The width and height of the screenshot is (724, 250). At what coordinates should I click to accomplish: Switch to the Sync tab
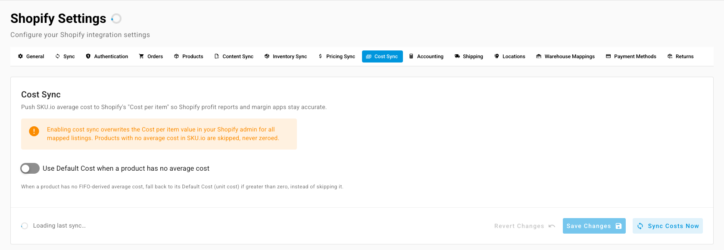tap(65, 56)
